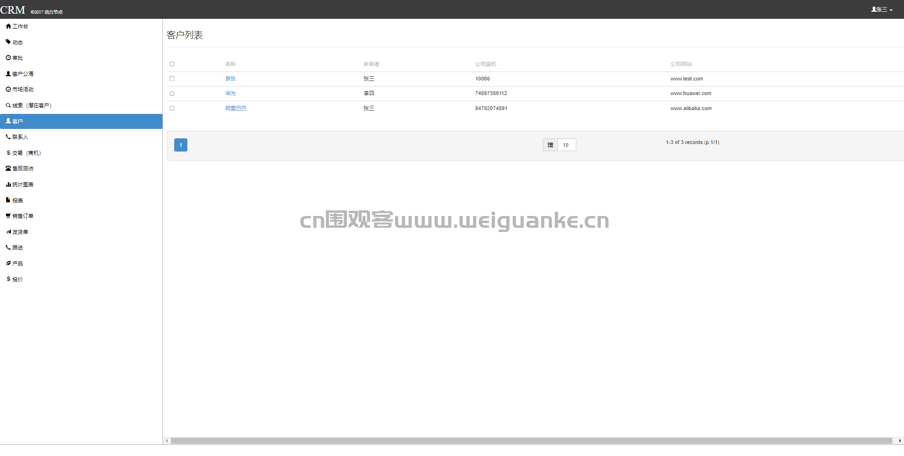This screenshot has height=456, width=904.
Task: Click the 所有者 column header
Action: tap(371, 64)
